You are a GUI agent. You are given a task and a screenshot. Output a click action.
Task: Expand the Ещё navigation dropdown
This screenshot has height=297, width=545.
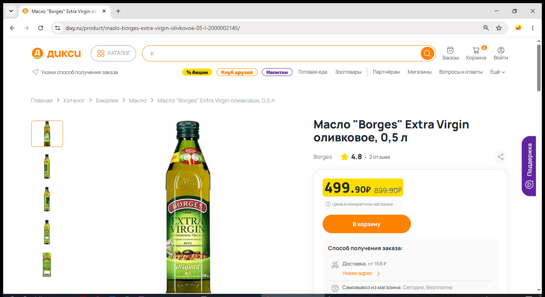coord(497,72)
